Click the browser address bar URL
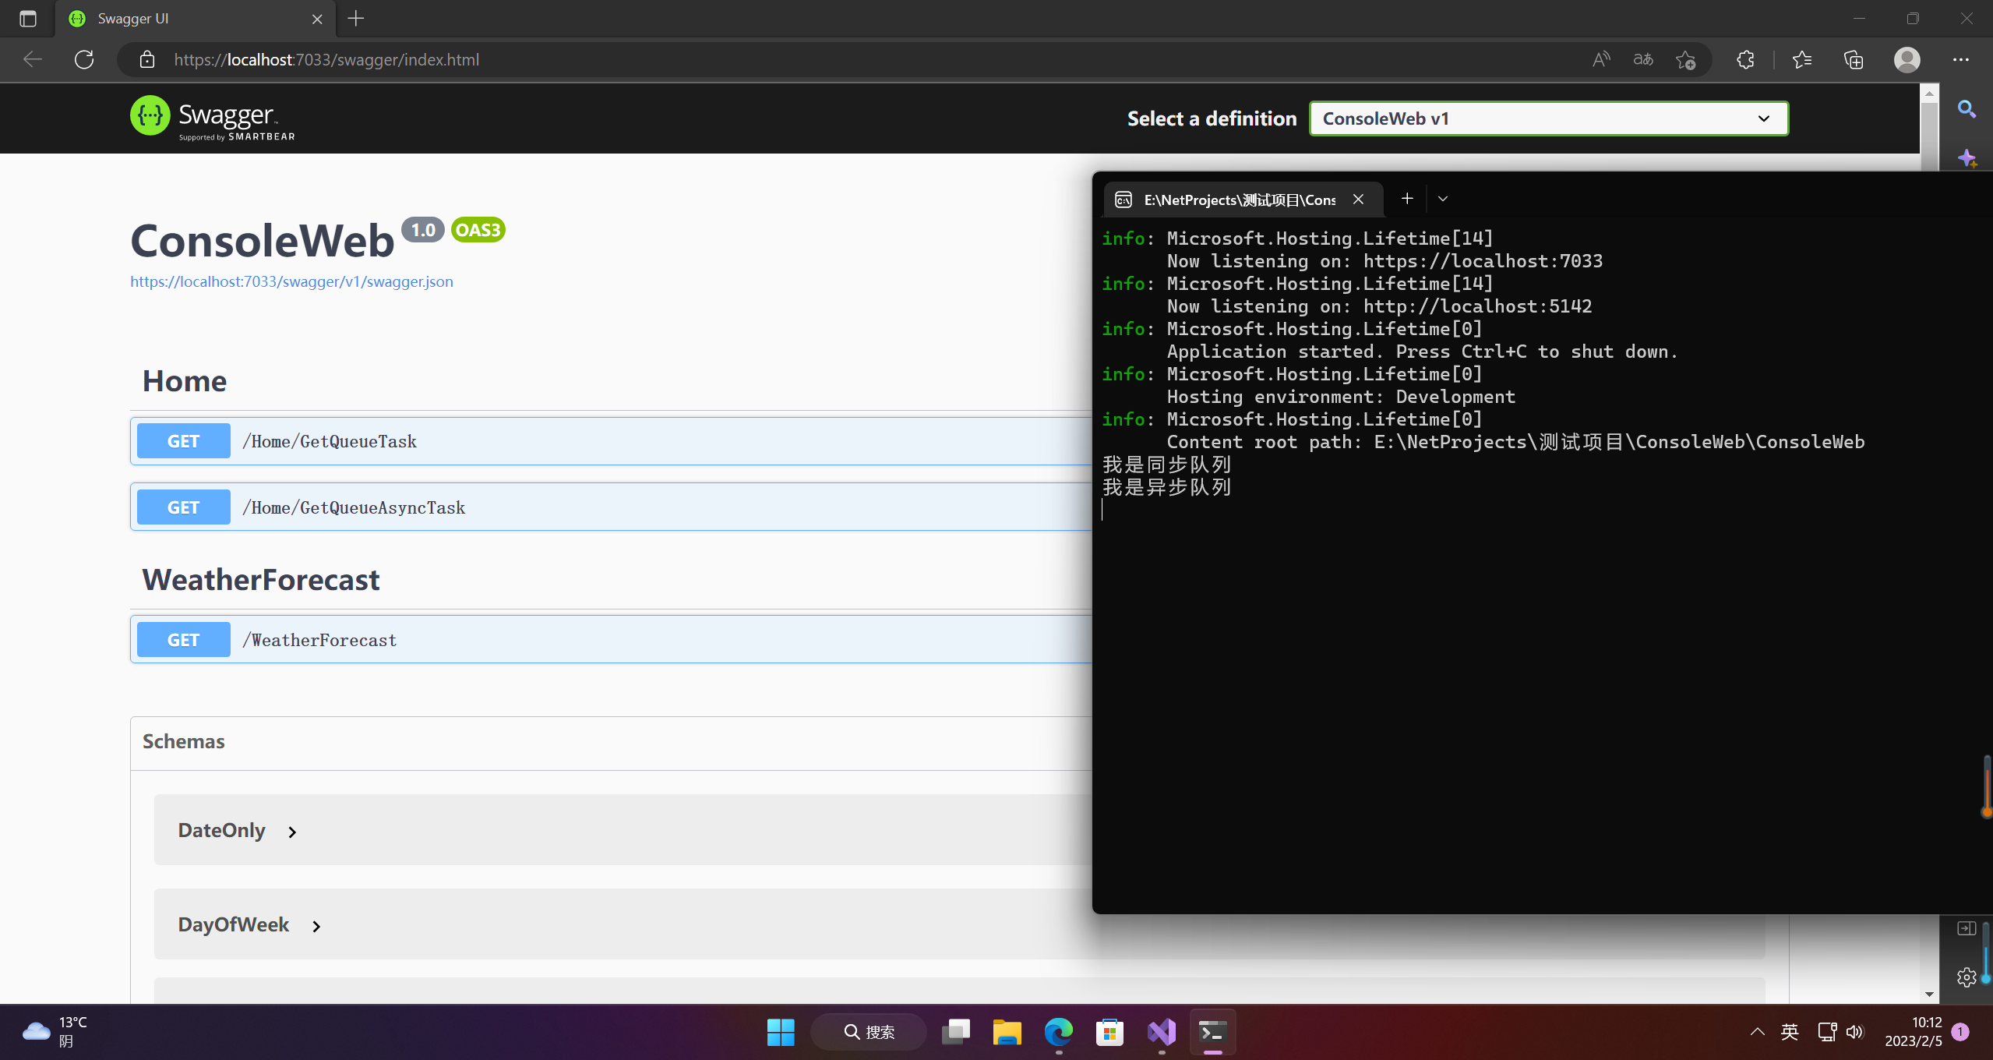 coord(326,59)
